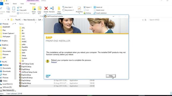Click Select none in ribbon
This screenshot has width=172, height=96.
click(99, 10)
